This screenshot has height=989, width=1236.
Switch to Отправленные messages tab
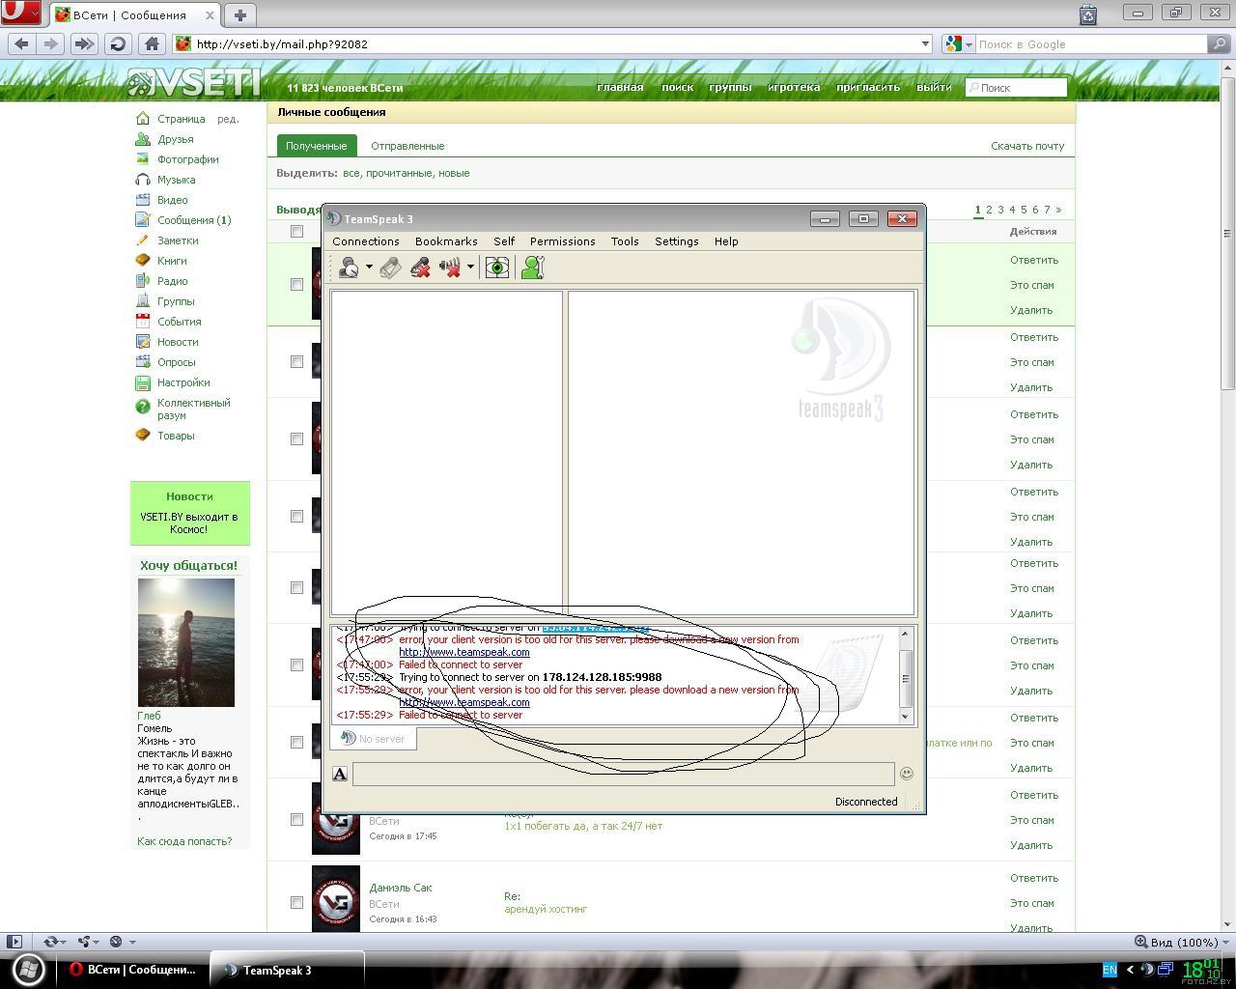[x=407, y=146]
